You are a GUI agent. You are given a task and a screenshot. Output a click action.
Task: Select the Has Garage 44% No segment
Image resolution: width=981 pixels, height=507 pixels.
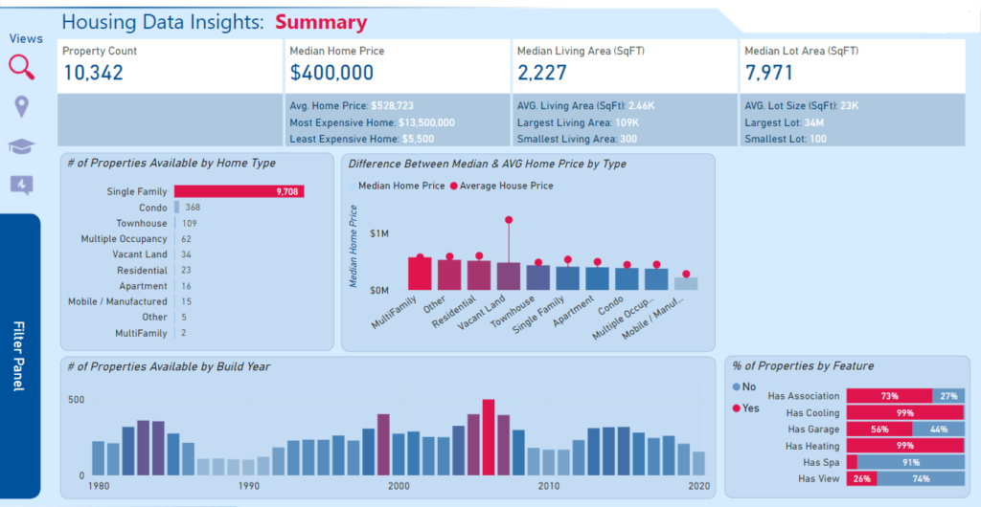point(938,430)
